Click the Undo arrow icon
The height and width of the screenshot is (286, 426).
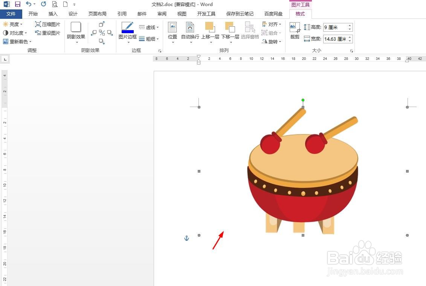tap(29, 4)
